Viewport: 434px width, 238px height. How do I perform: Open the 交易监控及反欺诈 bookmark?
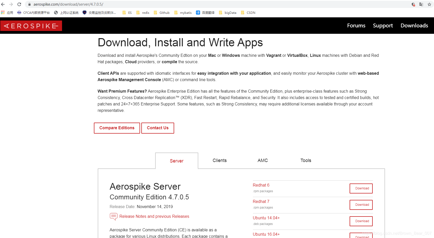tap(99, 13)
